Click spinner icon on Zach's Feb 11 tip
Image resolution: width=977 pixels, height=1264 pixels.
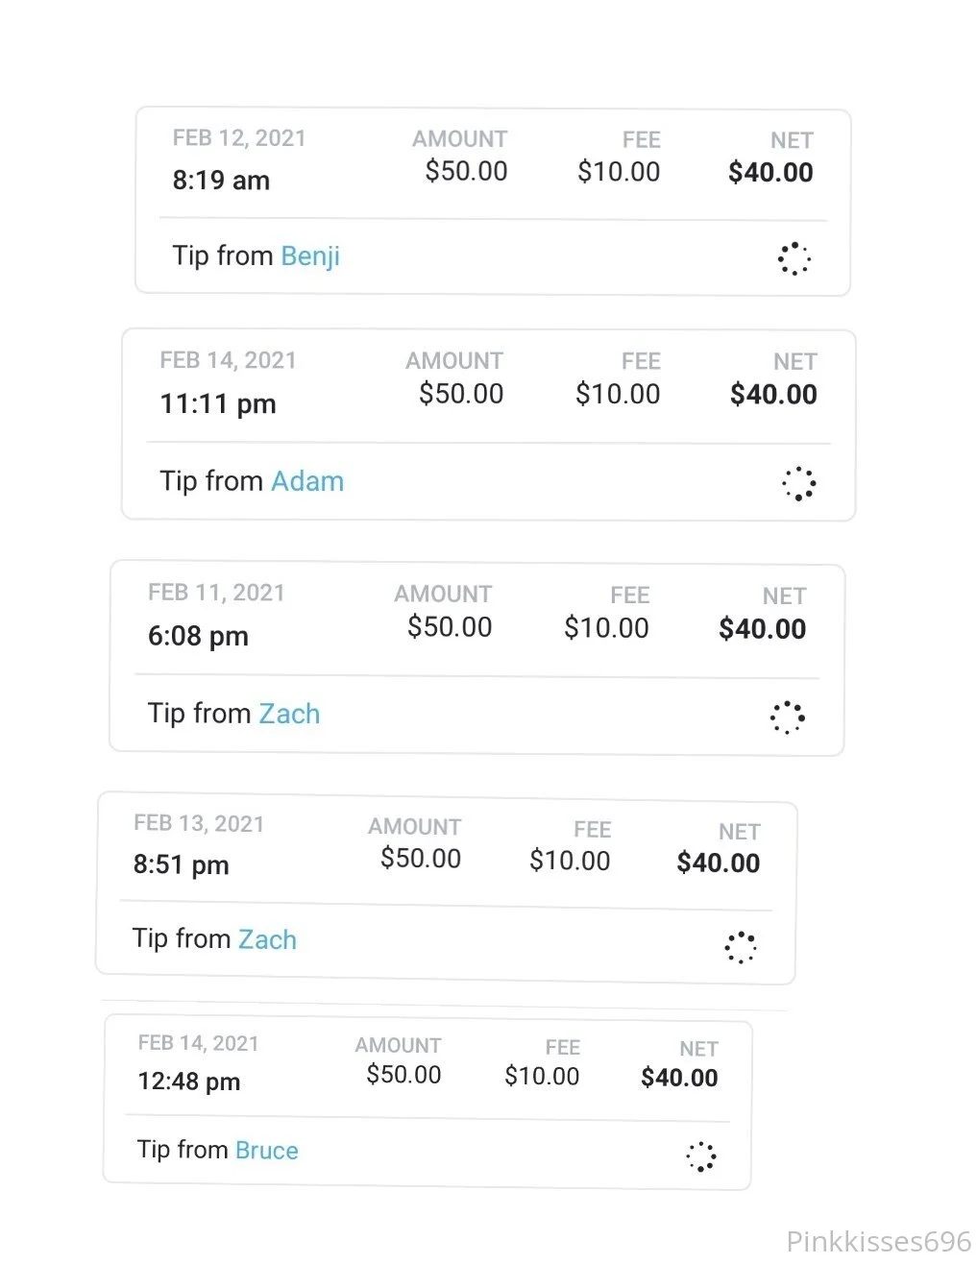[787, 717]
